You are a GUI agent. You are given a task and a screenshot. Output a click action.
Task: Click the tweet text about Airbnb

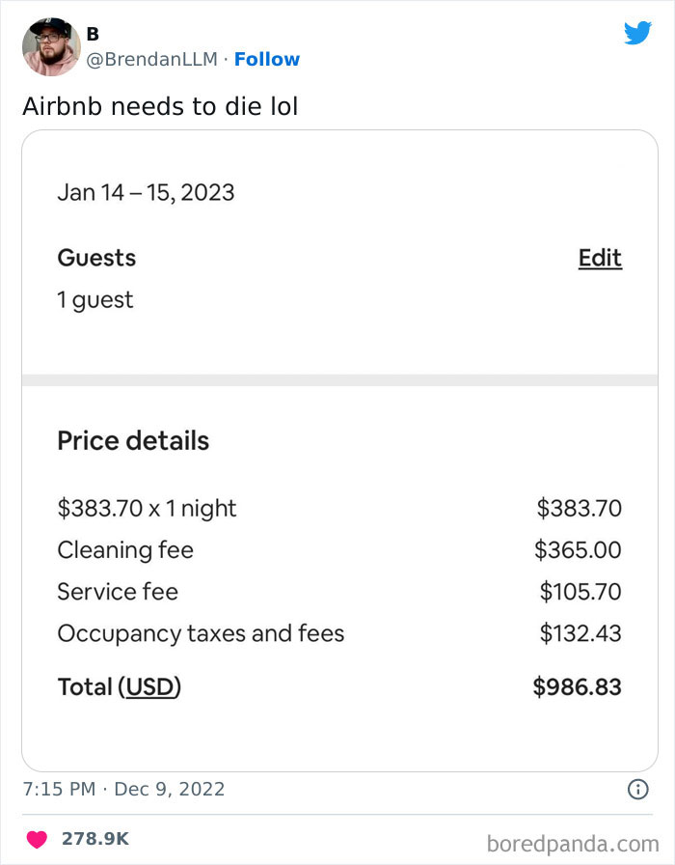coord(161,106)
